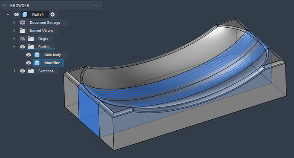The height and width of the screenshot is (158, 294).
Task: Click the Named Views folder icon
Action: click(23, 31)
